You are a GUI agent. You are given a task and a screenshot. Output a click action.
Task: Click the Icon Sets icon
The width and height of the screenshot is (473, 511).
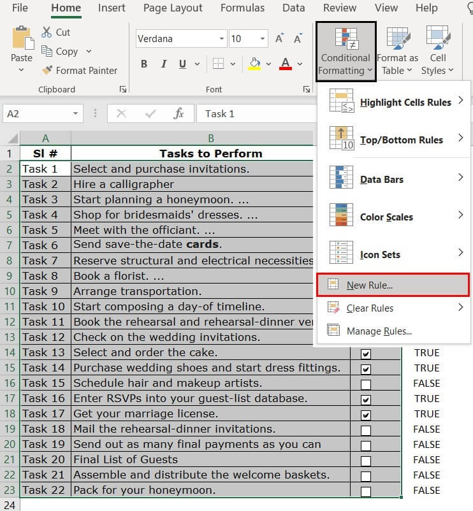341,252
